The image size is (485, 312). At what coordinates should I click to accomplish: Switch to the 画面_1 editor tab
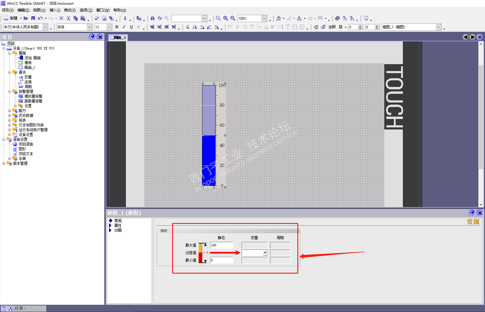pos(118,37)
